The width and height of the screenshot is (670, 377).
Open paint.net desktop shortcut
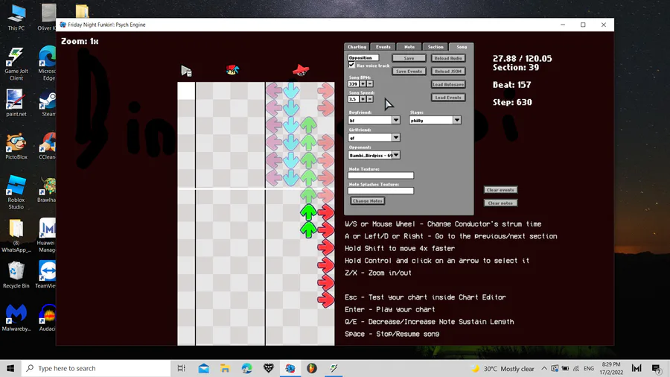pos(16,103)
